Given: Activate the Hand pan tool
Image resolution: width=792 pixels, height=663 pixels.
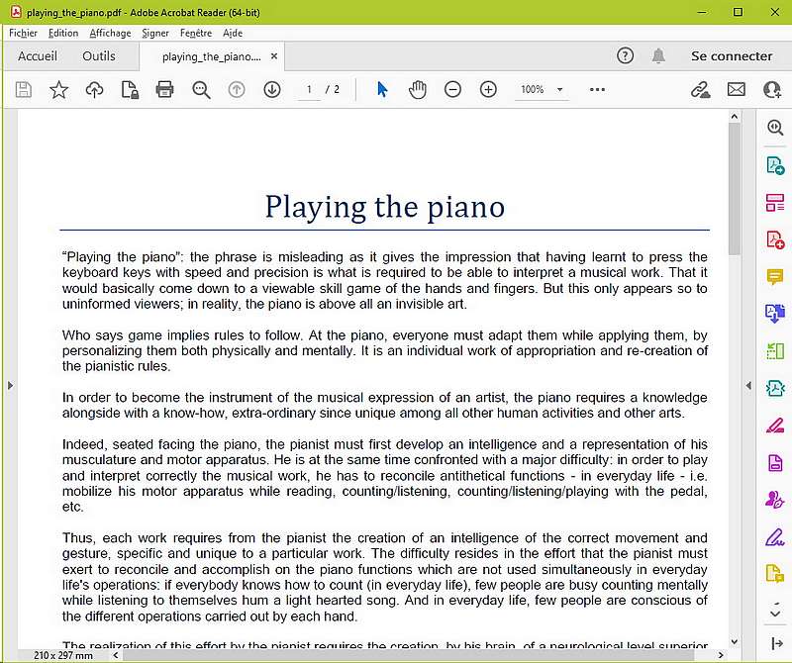Looking at the screenshot, I should 418,90.
